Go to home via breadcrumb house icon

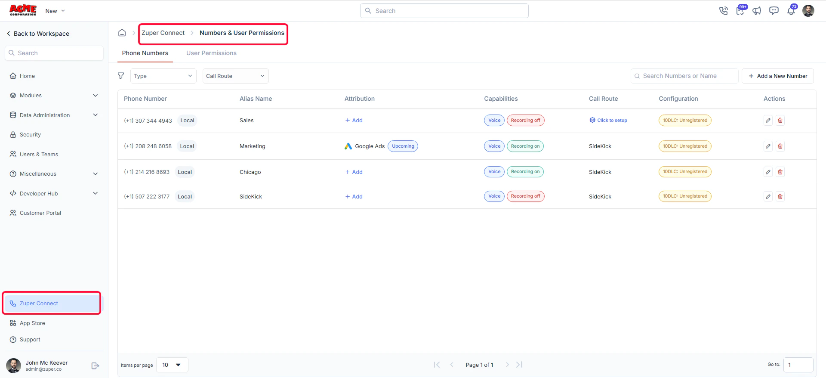click(x=122, y=33)
